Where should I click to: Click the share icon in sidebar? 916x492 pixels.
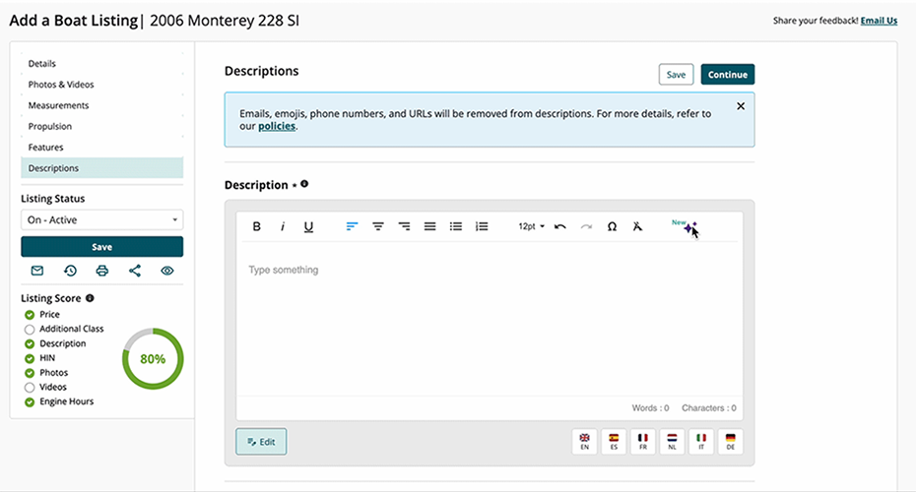click(135, 271)
